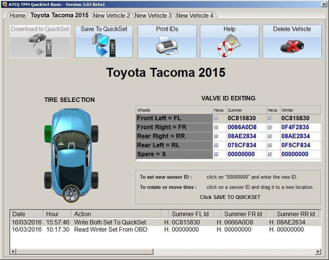Viewport: 329px width, 260px height.
Task: Select the front right tire on car
Action: (95, 134)
